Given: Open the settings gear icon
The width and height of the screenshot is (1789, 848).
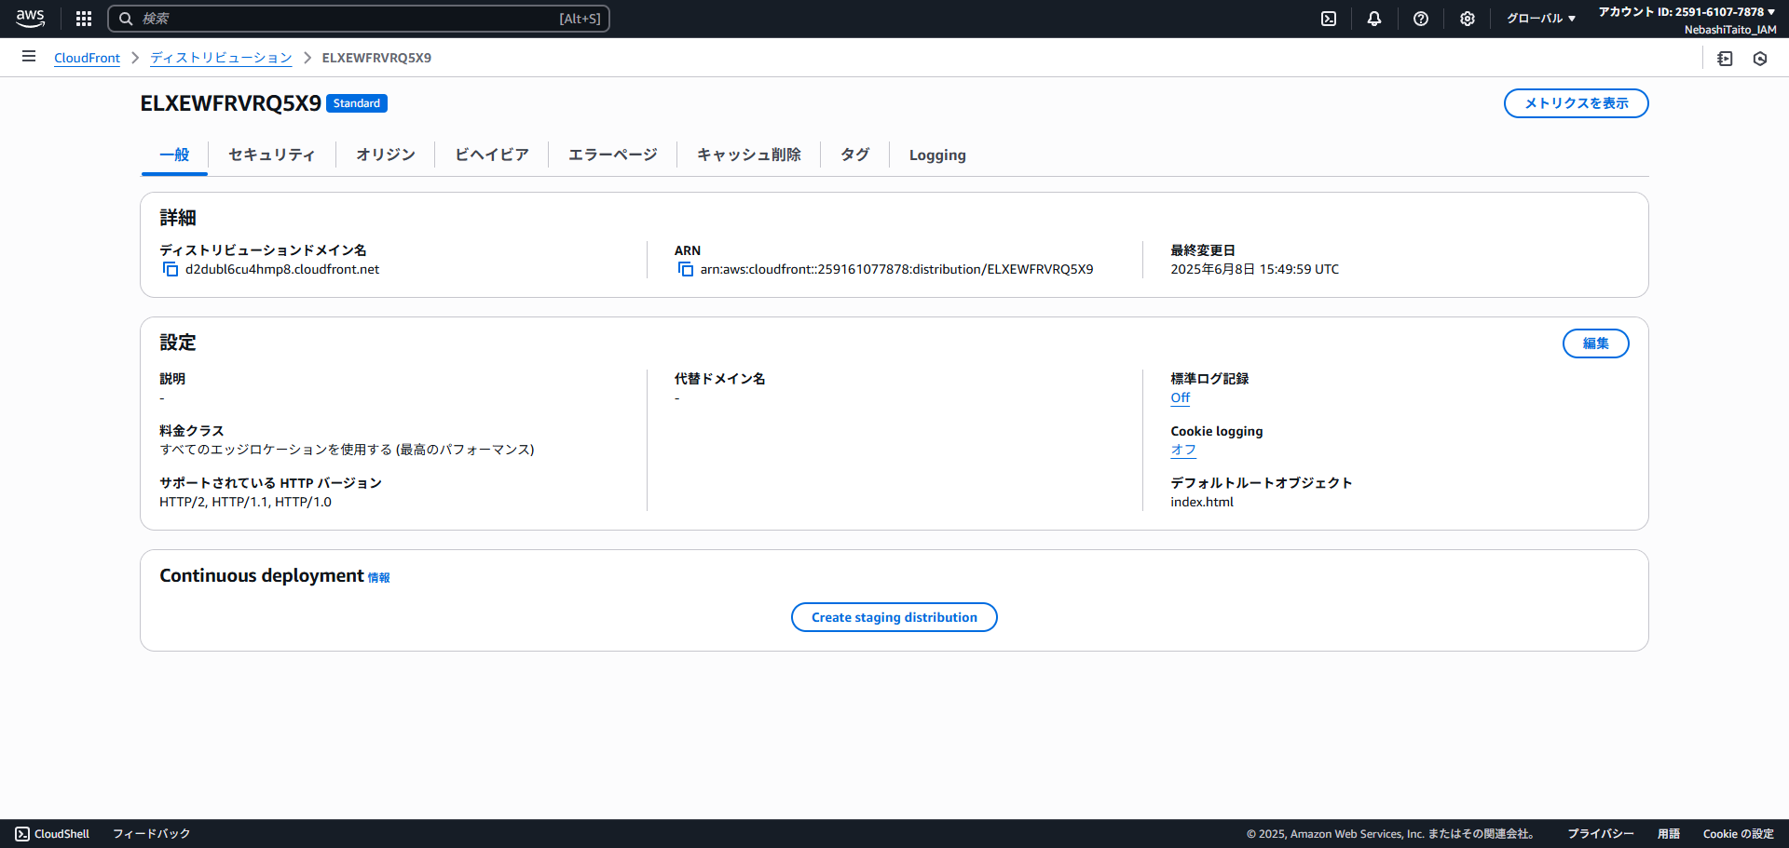Looking at the screenshot, I should [x=1468, y=19].
